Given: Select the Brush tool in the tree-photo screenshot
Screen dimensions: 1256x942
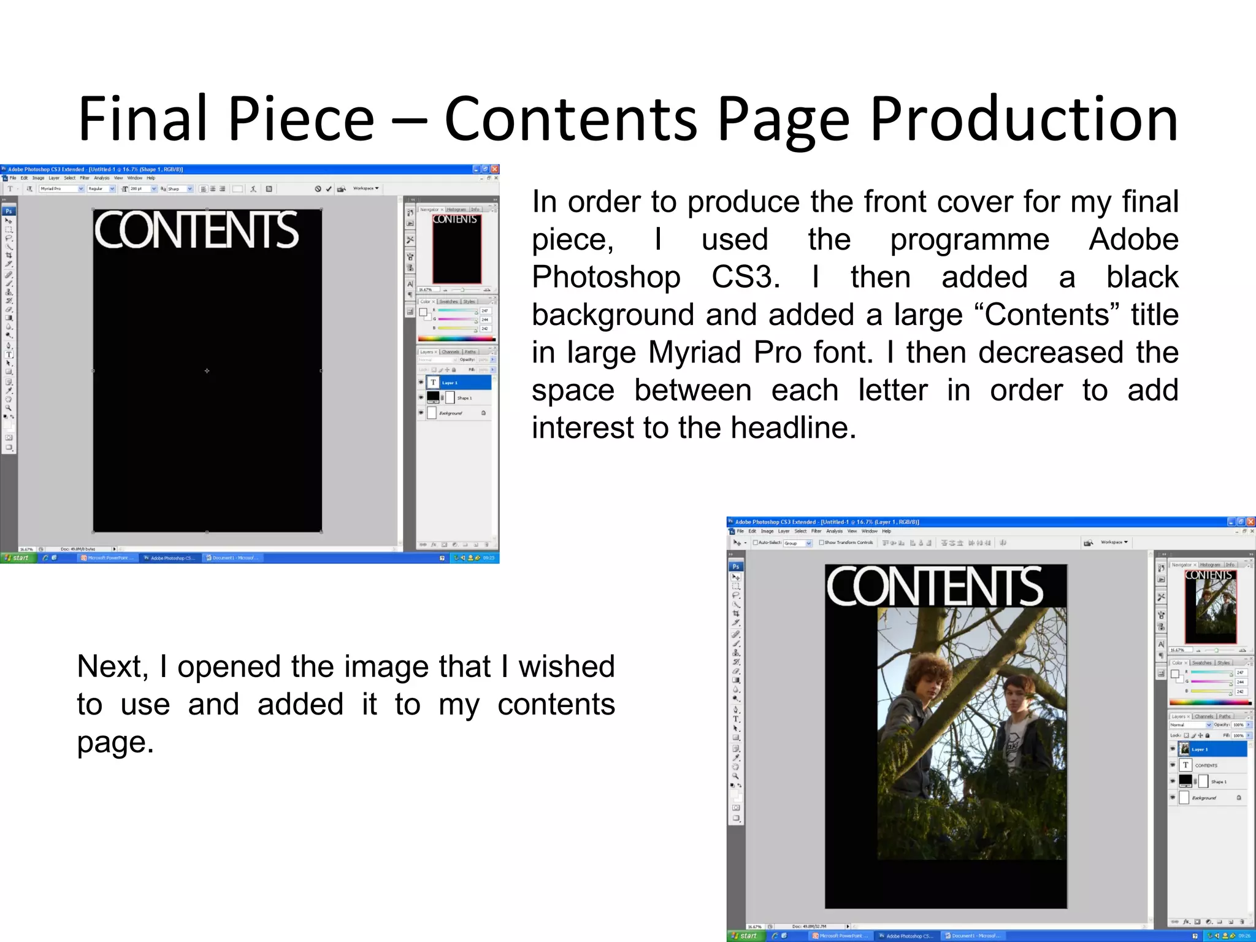Looking at the screenshot, I should point(736,643).
